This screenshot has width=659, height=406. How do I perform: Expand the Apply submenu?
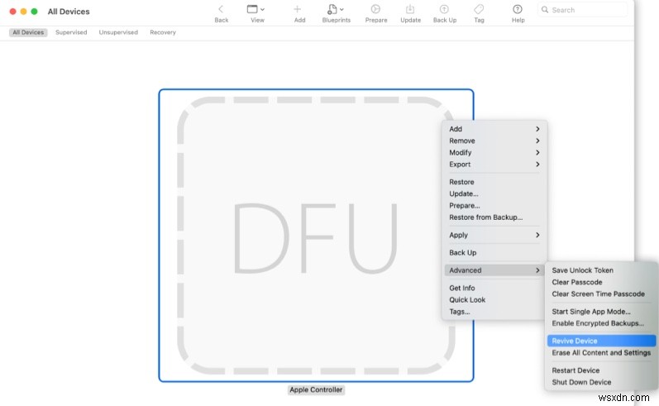494,235
